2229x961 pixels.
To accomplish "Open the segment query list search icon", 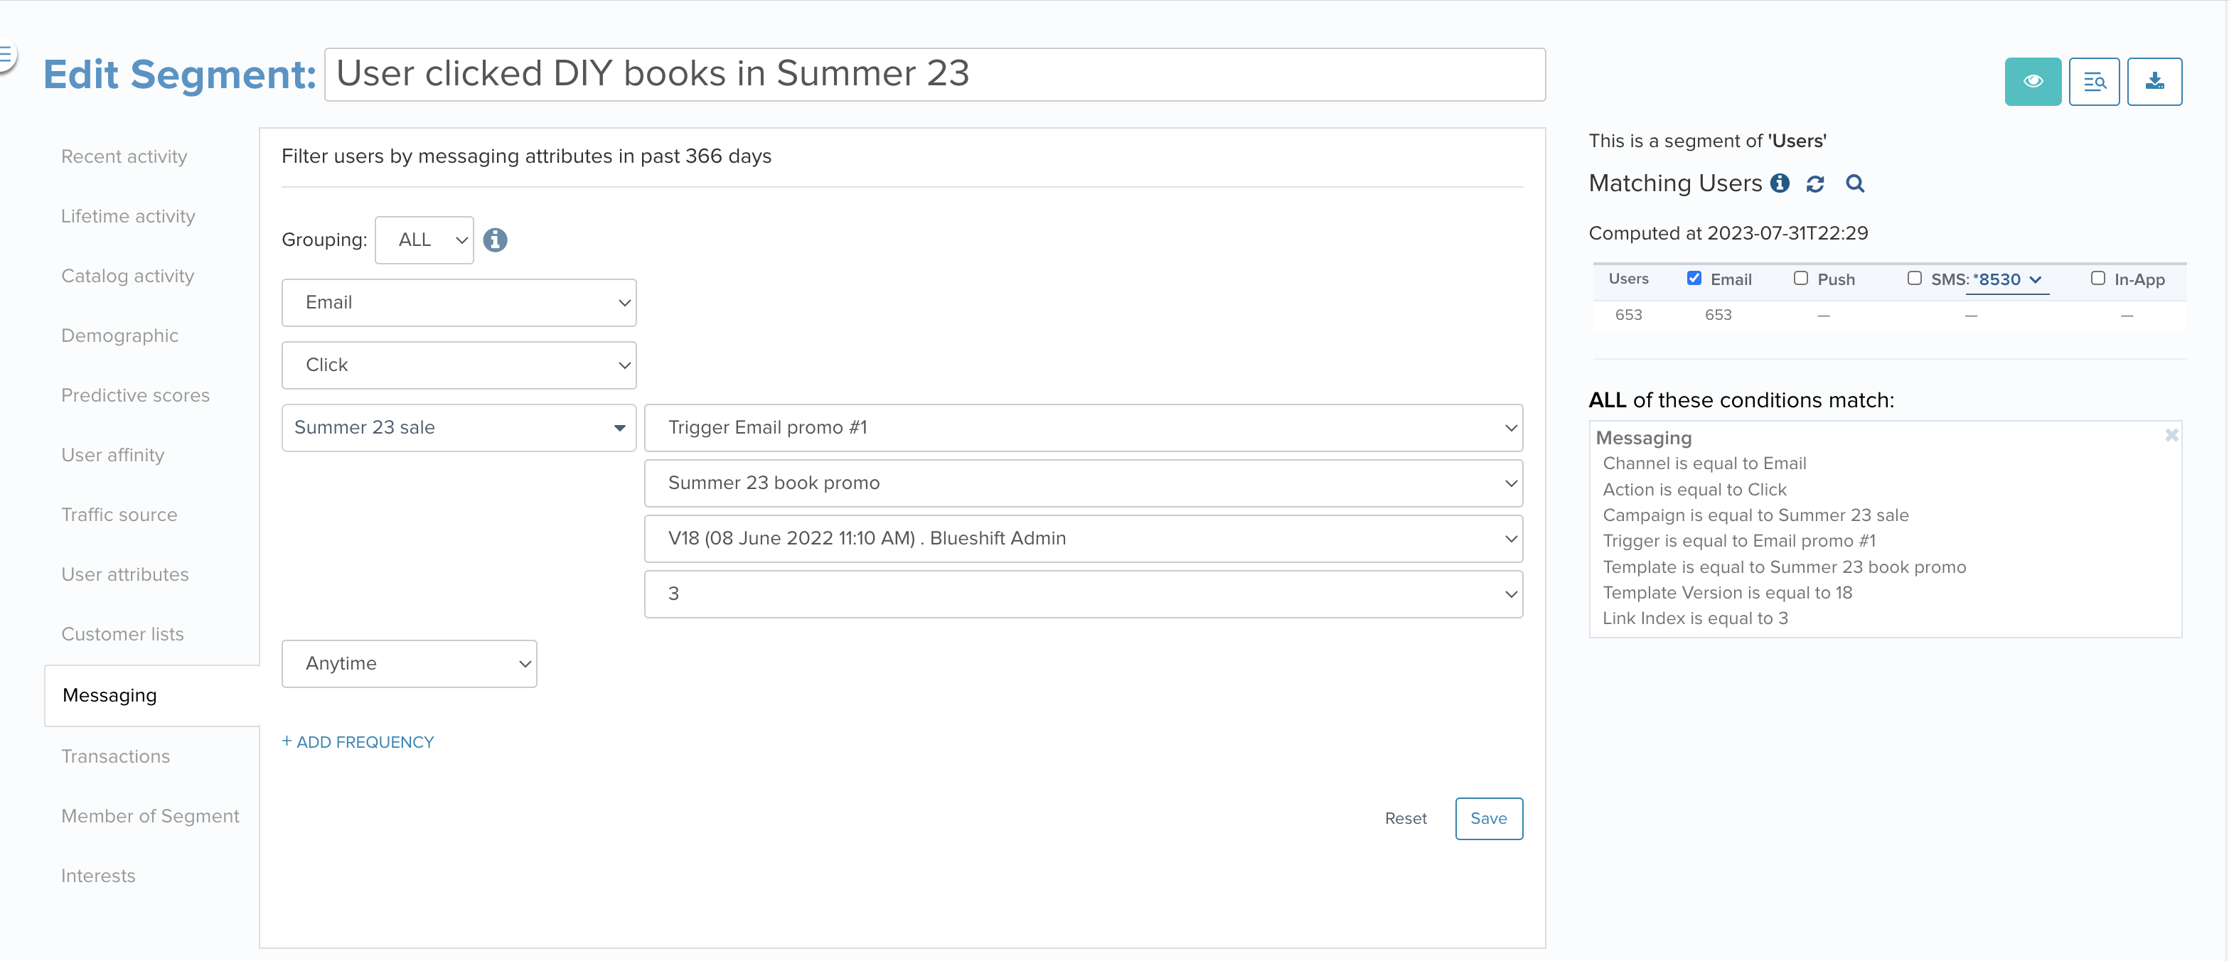I will pyautogui.click(x=2095, y=81).
